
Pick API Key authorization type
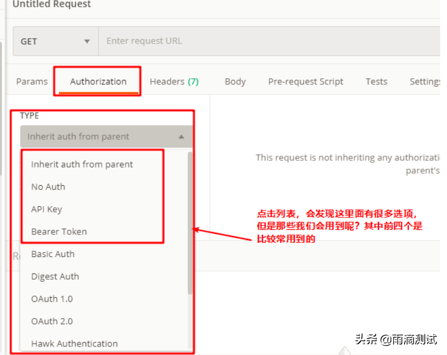coord(46,209)
